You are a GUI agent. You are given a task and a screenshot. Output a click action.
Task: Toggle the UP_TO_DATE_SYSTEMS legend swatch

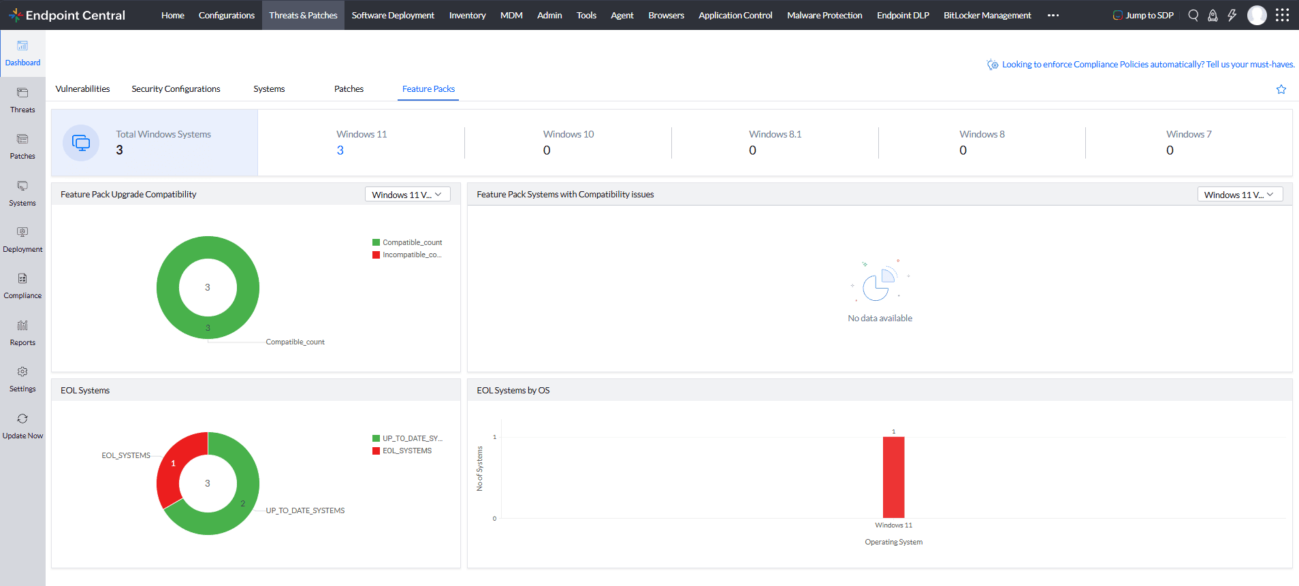pyautogui.click(x=376, y=438)
